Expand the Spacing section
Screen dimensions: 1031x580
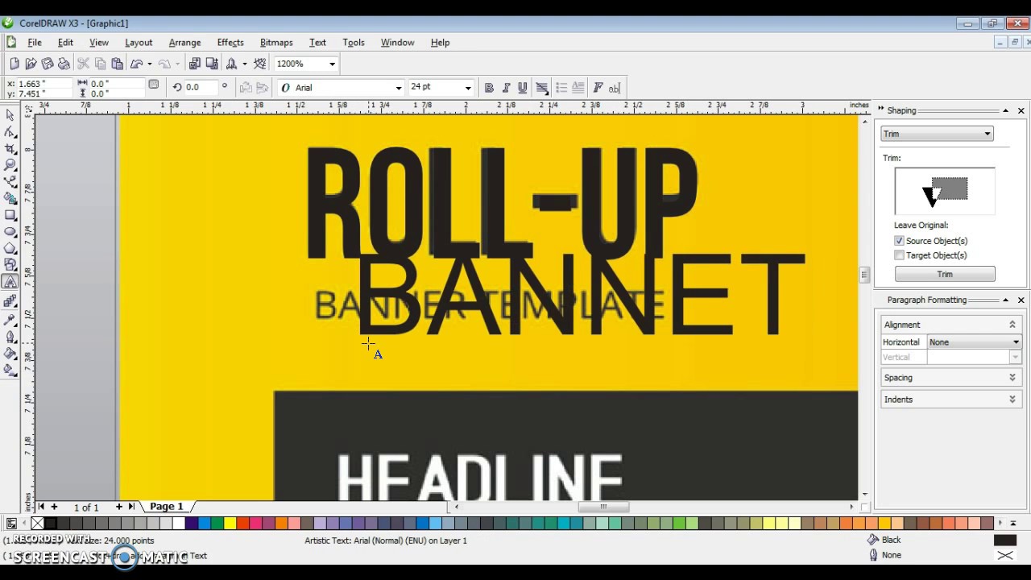1012,378
